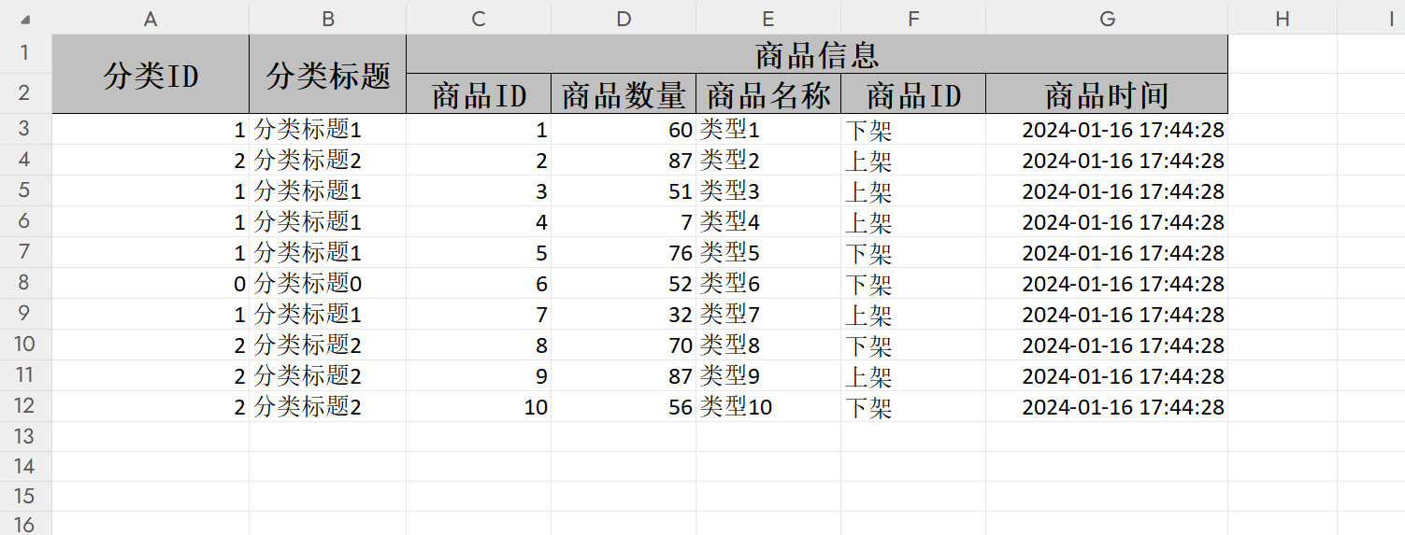This screenshot has height=535, width=1405.
Task: Select column H header
Action: (x=1283, y=18)
